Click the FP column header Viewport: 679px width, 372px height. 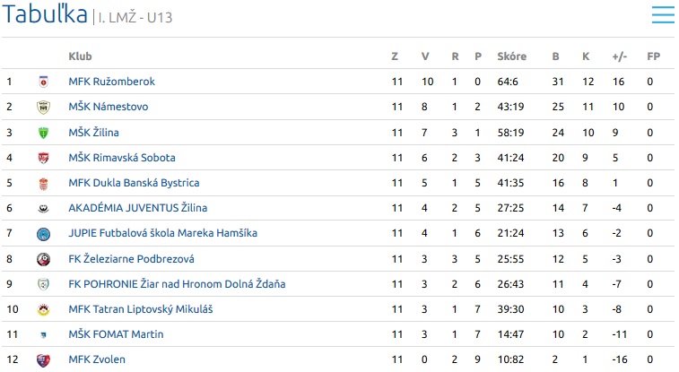[654, 56]
